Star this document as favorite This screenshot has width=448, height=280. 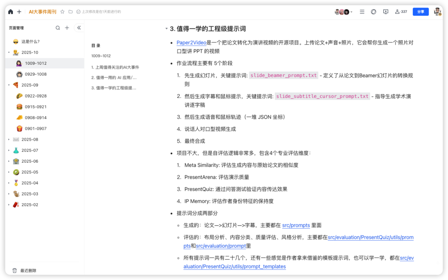coord(62,12)
